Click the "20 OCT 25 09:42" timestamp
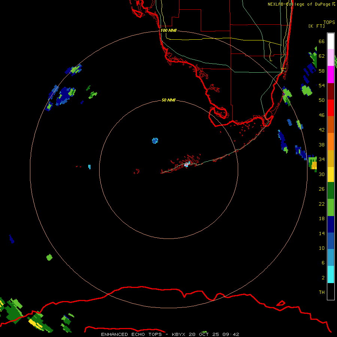Image resolution: width=337 pixels, height=337 pixels. 214,334
